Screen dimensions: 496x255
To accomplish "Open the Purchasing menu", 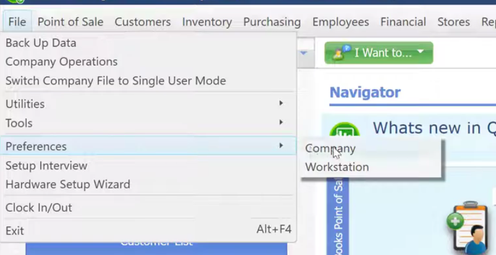I will click(272, 22).
